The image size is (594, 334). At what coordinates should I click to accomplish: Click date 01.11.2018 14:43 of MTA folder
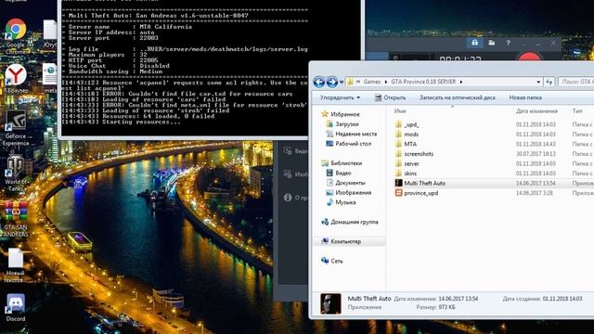point(536,145)
